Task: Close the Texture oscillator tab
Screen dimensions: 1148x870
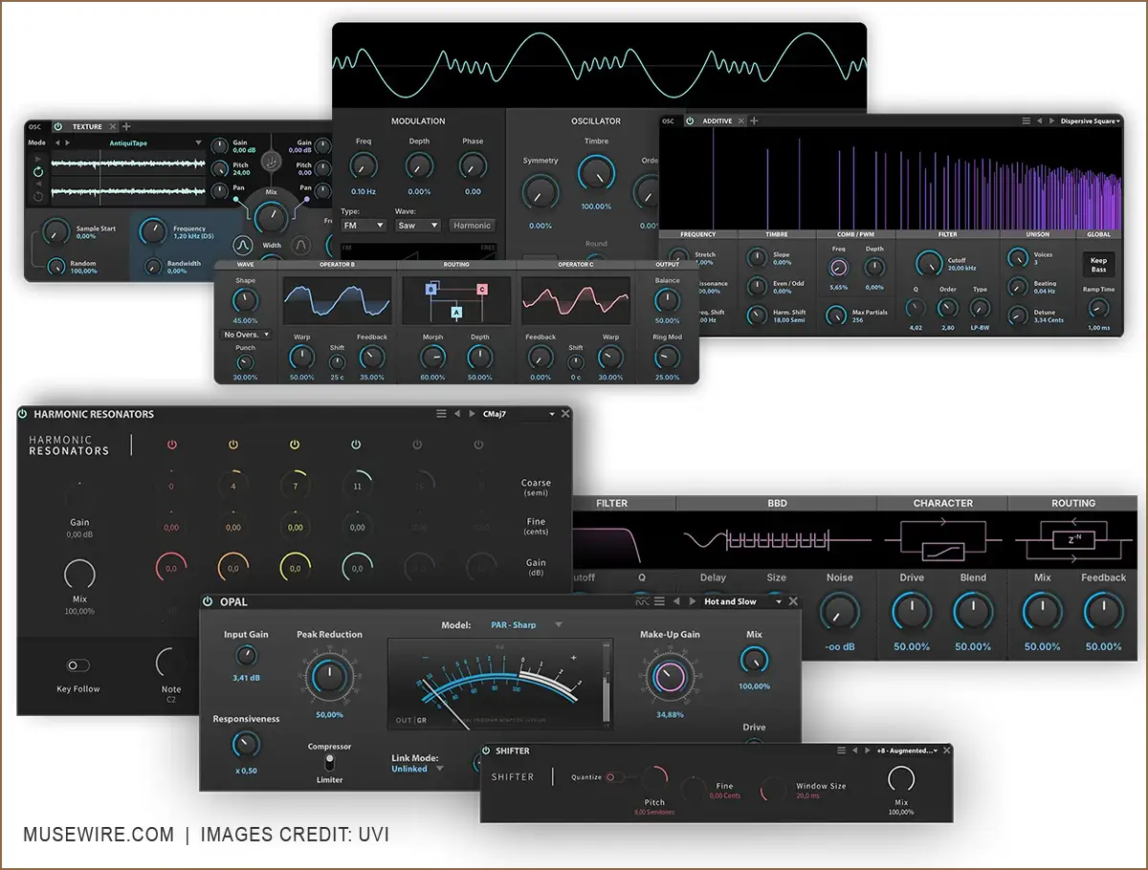Action: click(x=112, y=126)
